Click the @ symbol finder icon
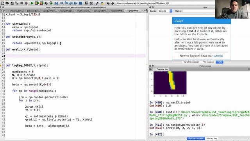This screenshot has height=141, width=250. (x=26, y=3)
